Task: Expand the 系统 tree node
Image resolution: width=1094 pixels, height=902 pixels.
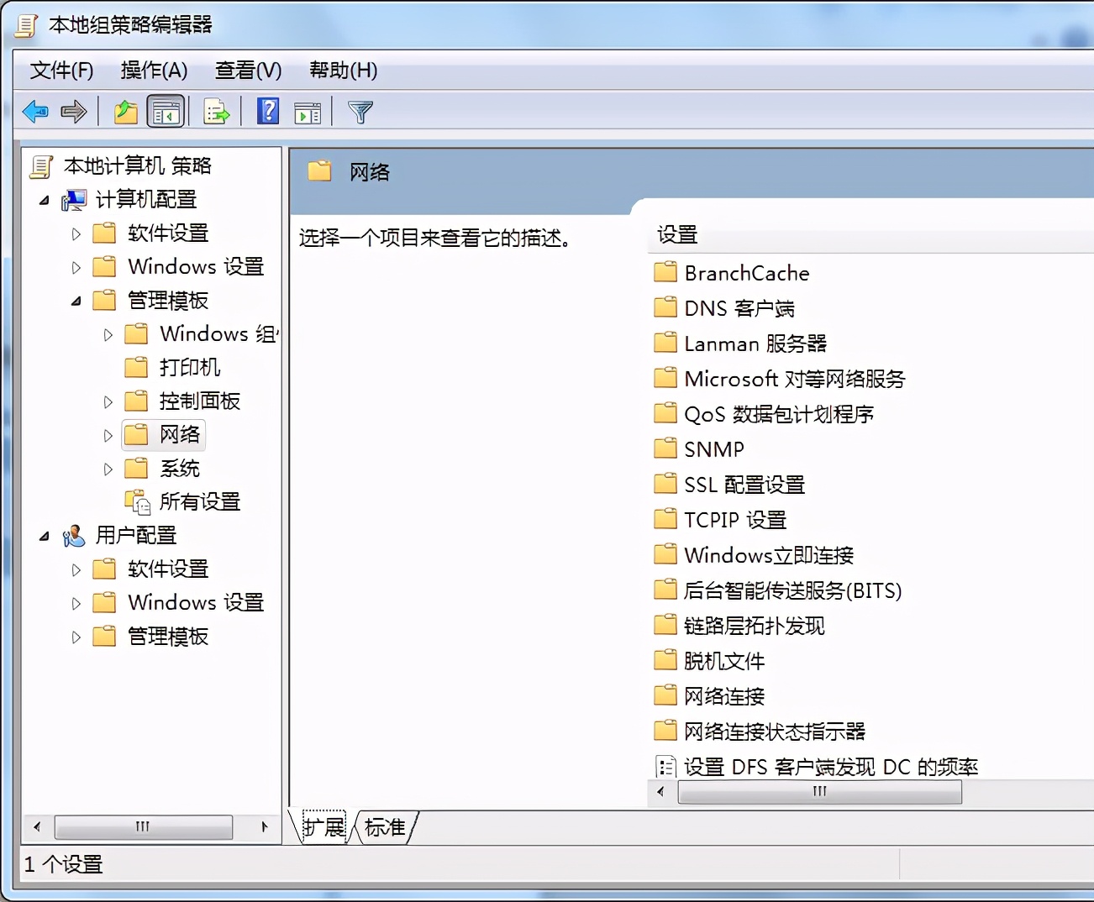Action: [x=108, y=469]
